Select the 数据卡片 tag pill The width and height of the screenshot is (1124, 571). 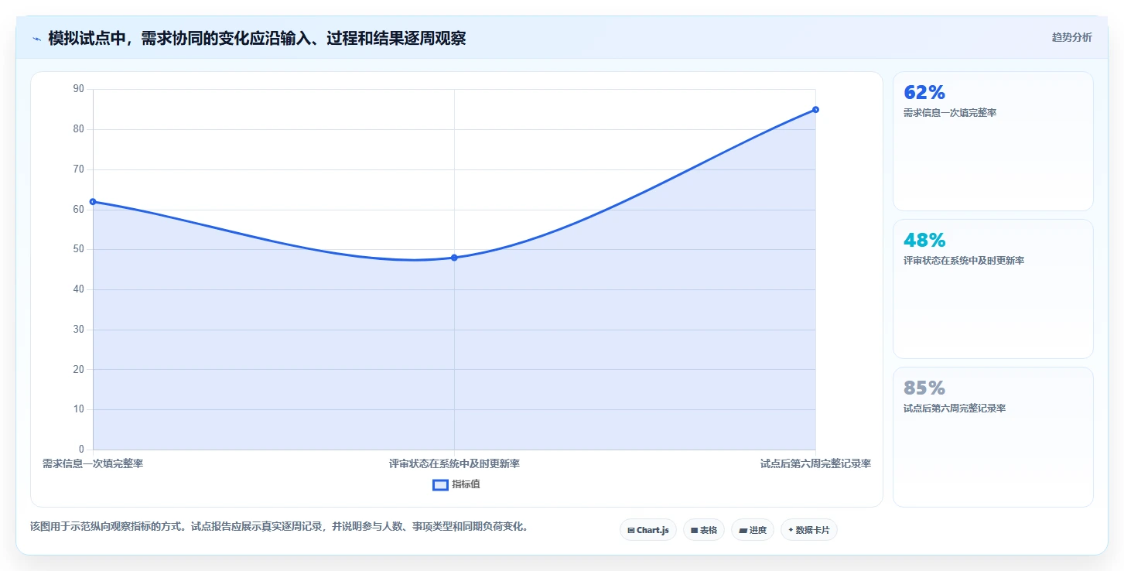pyautogui.click(x=809, y=530)
